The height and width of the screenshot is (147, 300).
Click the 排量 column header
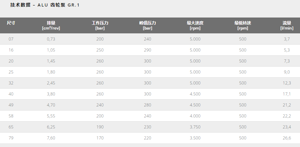coord(51,25)
